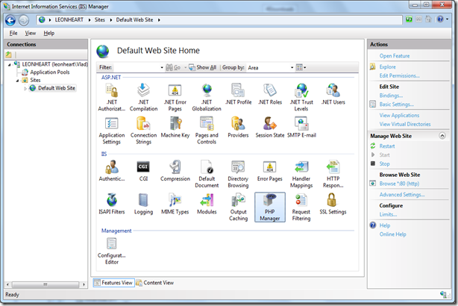Open .NET Compilation feature
The image size is (458, 306).
[x=143, y=97]
